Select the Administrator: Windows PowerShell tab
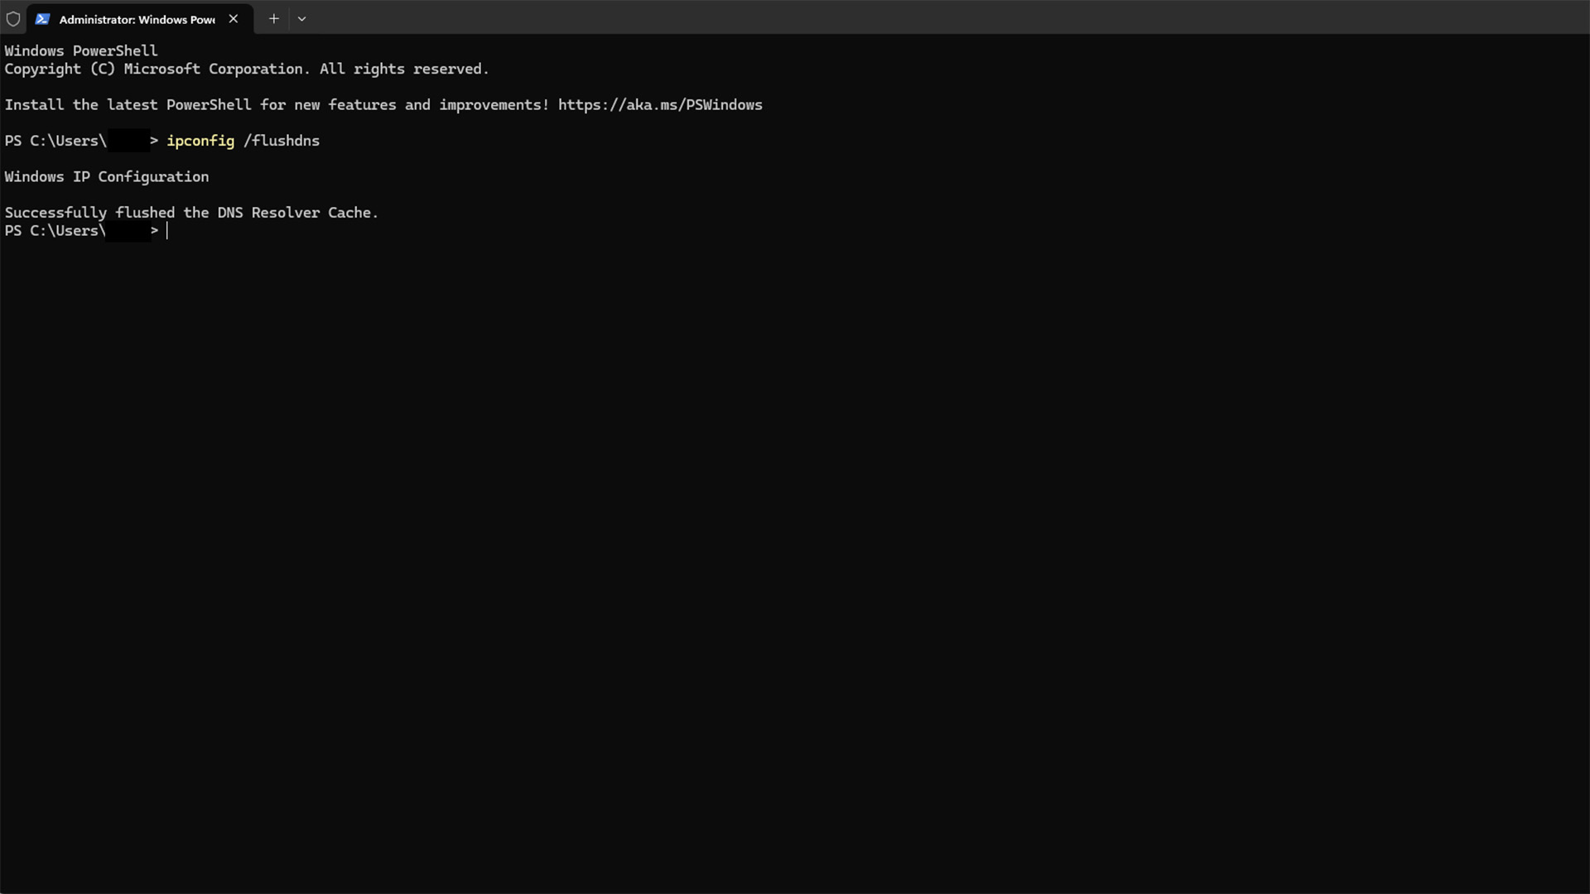 tap(137, 19)
